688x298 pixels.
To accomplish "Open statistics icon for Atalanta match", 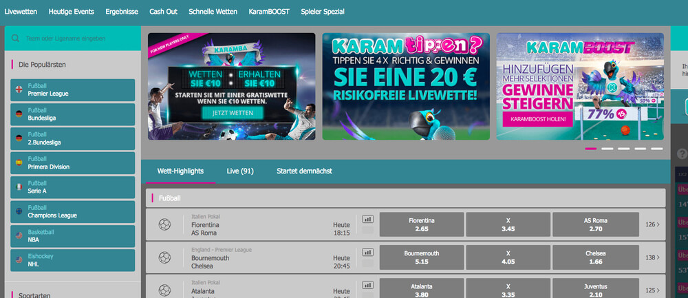I will (367, 285).
